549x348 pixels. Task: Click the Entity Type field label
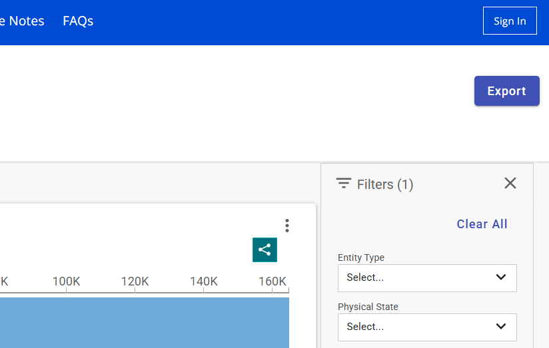[x=361, y=258]
